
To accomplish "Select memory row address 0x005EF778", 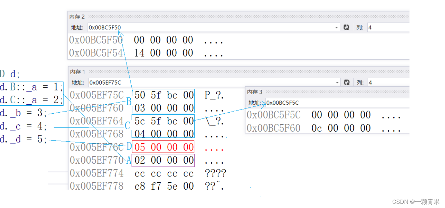I will (97, 186).
